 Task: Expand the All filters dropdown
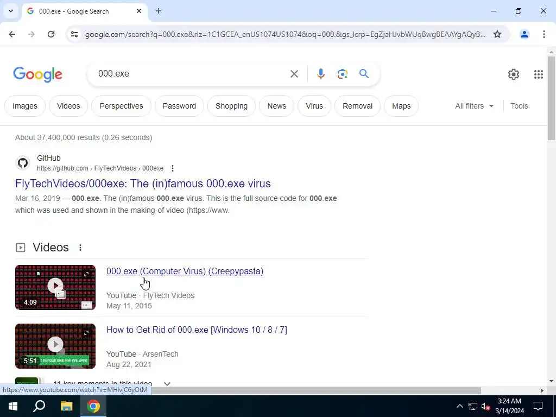474,106
